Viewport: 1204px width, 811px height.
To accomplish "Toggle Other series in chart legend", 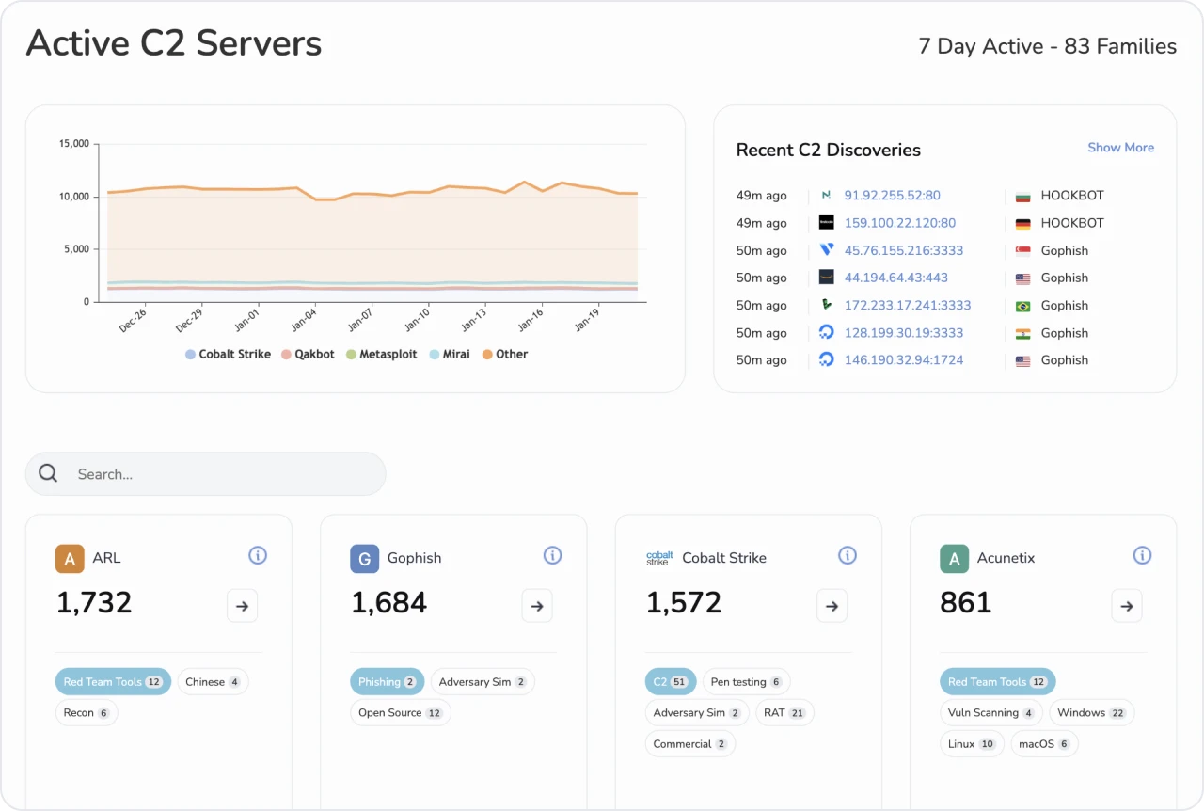I will click(505, 355).
